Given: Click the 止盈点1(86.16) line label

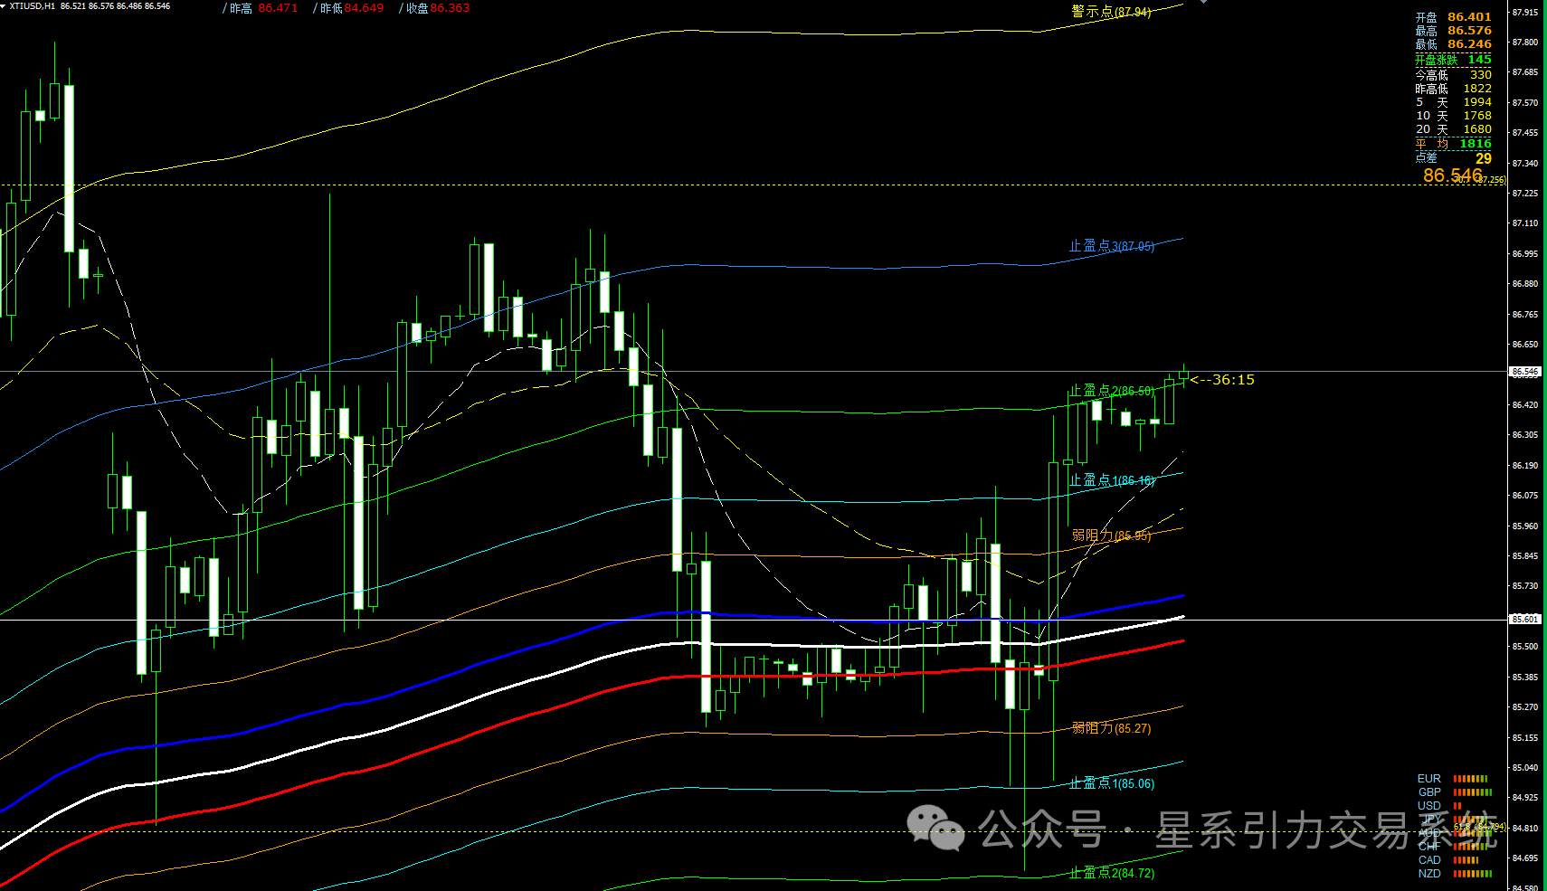Looking at the screenshot, I should pos(1112,480).
